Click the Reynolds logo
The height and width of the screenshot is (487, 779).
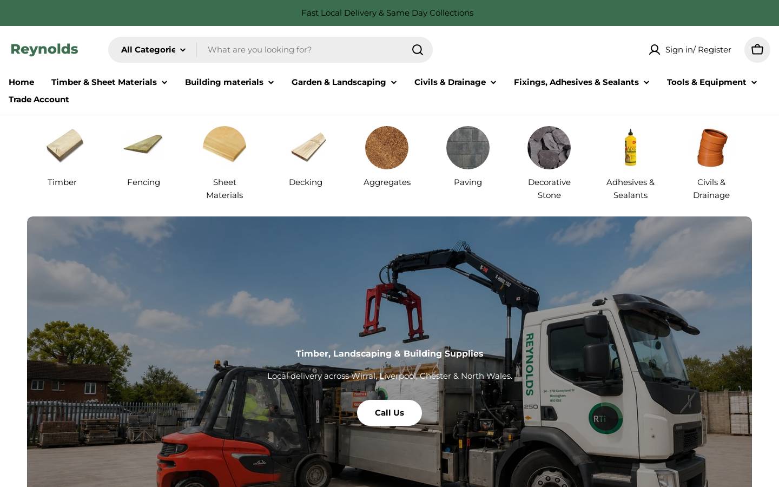pyautogui.click(x=44, y=49)
